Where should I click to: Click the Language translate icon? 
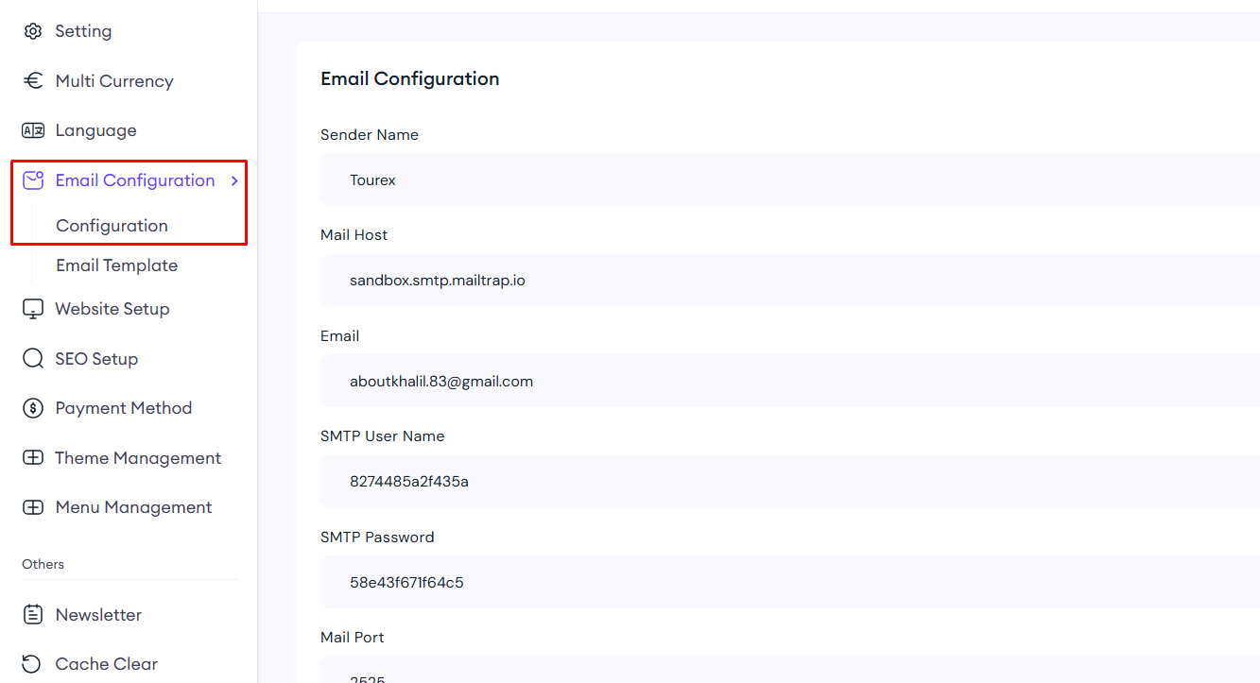coord(33,130)
